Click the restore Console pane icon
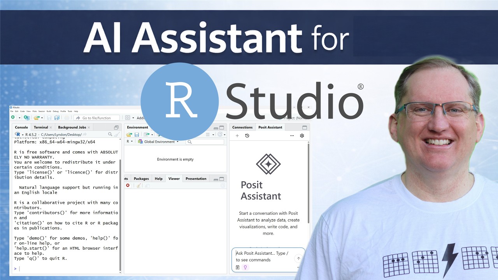 pos(116,128)
